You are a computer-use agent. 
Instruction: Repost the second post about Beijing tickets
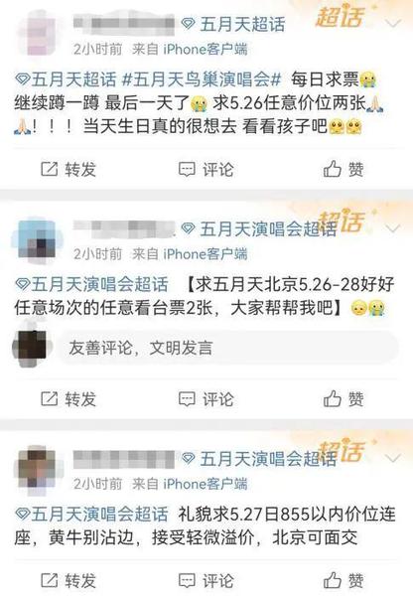pos(69,399)
